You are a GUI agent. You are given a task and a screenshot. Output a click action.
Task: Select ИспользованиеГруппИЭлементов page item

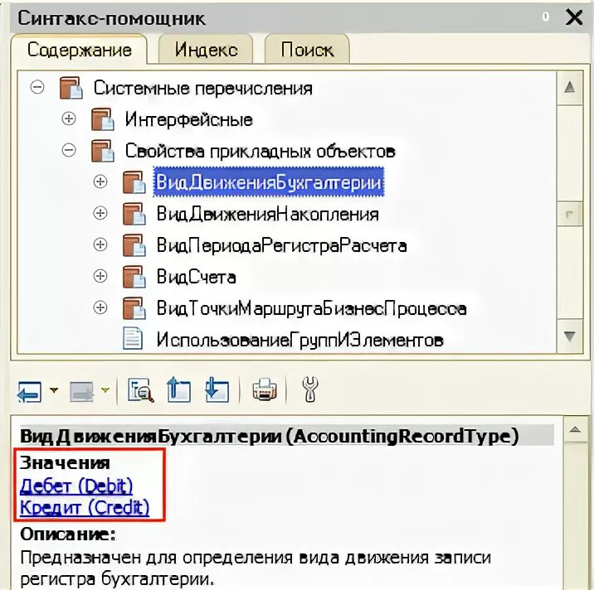tap(300, 340)
